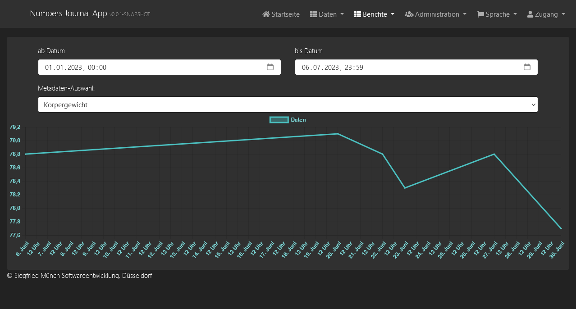Expand the Administration menu caret

tap(465, 14)
